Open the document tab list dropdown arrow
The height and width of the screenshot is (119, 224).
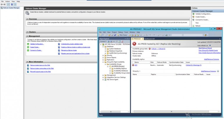coord(220,39)
